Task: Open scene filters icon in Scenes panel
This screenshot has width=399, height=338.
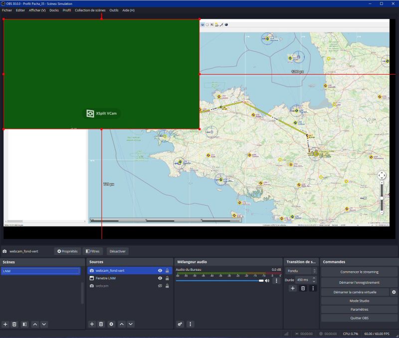Action: 24,324
